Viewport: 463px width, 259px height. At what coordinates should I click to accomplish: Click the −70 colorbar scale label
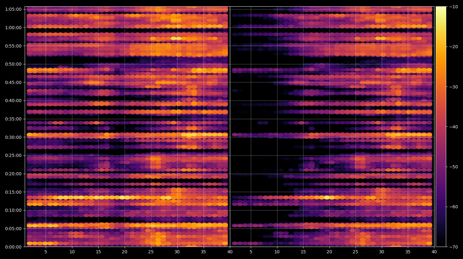[454, 247]
